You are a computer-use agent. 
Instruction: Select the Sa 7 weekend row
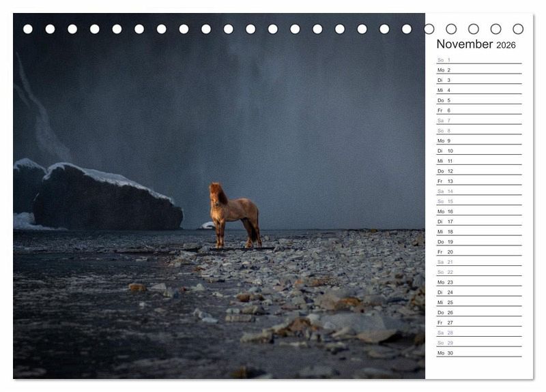pyautogui.click(x=478, y=121)
